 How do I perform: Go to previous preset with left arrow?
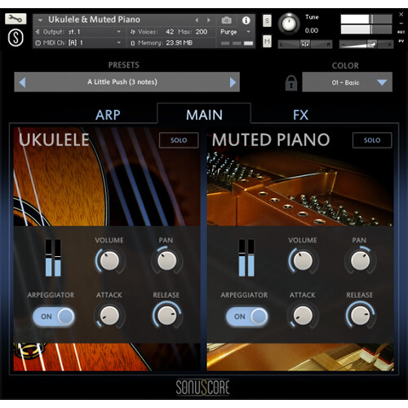(23, 82)
